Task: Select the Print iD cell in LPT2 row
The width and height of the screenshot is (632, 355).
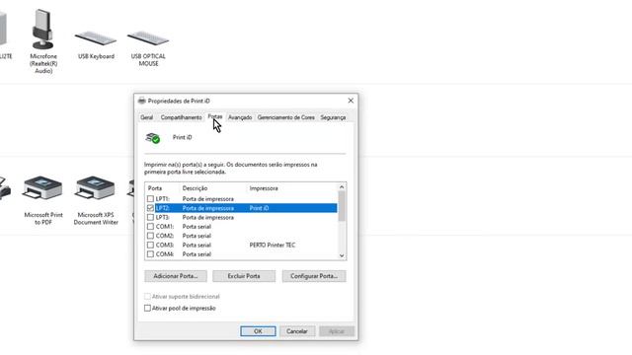Action: click(x=259, y=208)
